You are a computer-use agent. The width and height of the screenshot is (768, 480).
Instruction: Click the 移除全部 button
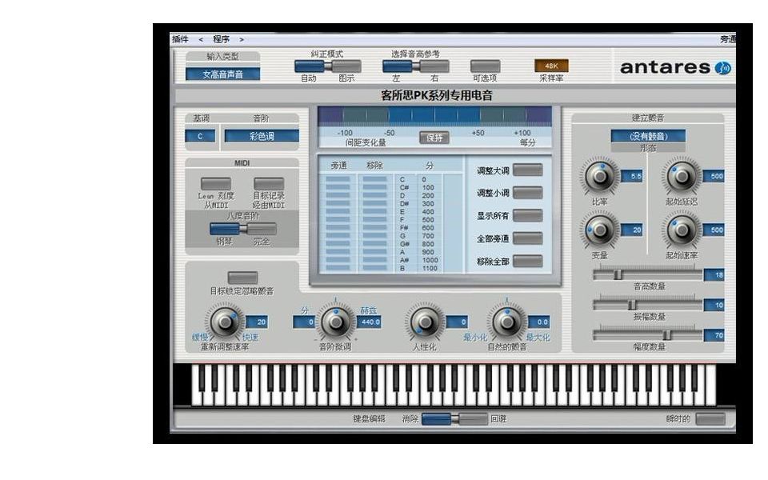tap(527, 261)
